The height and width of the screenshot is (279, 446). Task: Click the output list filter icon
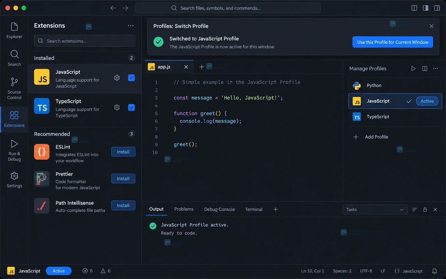(x=415, y=209)
